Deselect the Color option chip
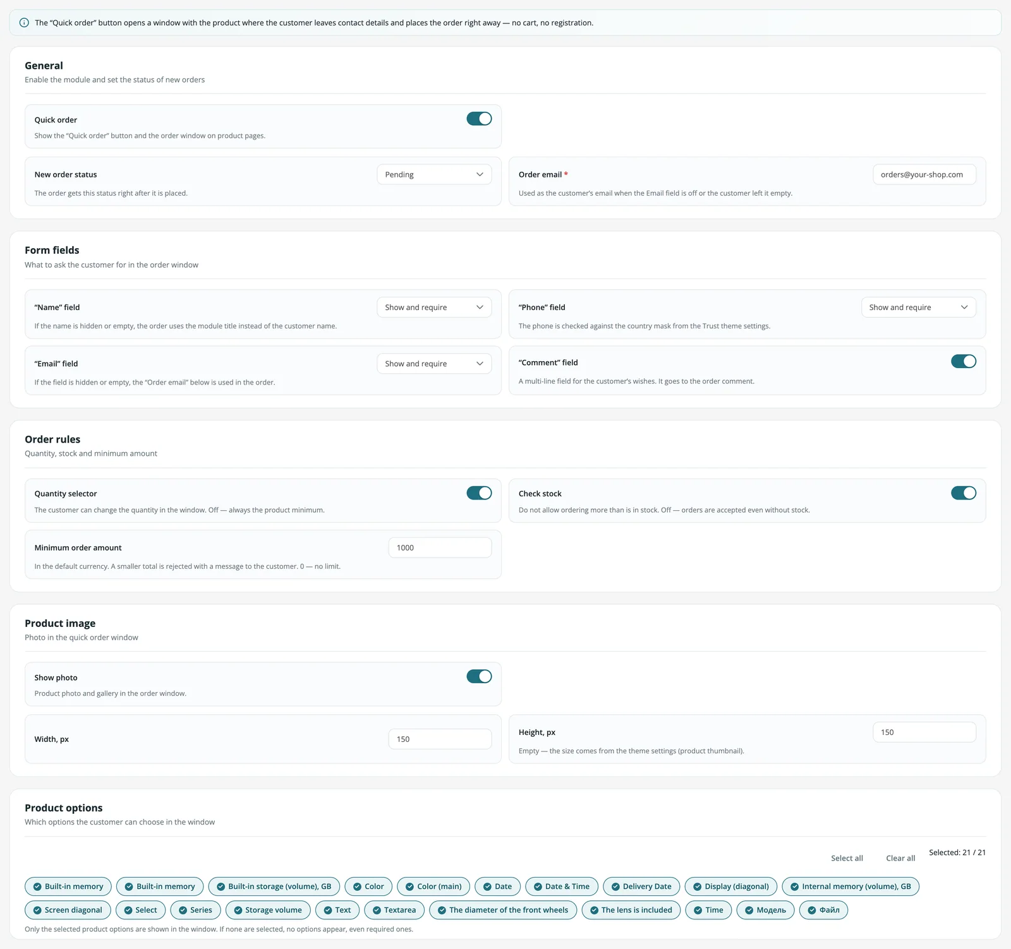The height and width of the screenshot is (949, 1011). click(x=368, y=886)
